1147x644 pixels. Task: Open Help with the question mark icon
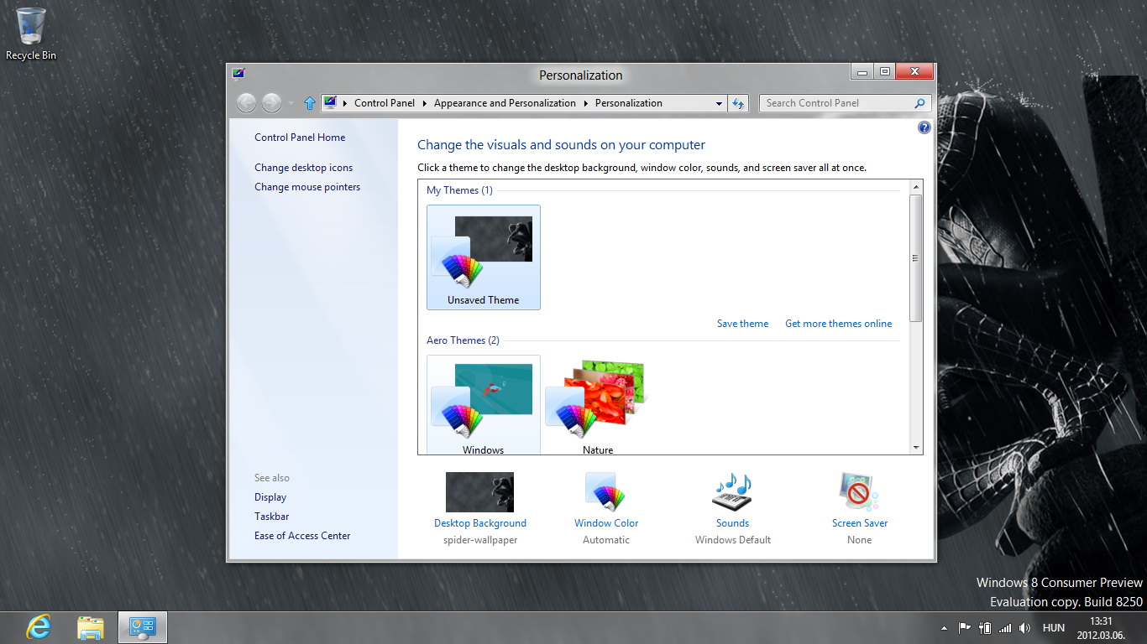tap(924, 127)
